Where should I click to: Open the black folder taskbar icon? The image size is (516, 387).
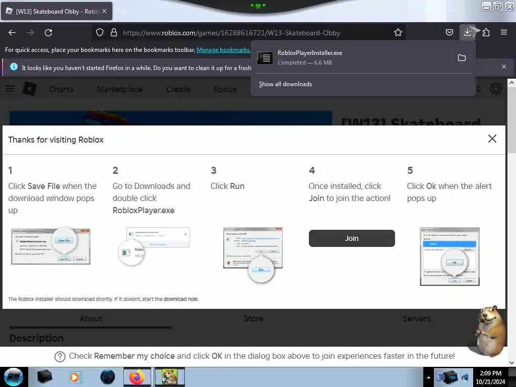[44, 377]
